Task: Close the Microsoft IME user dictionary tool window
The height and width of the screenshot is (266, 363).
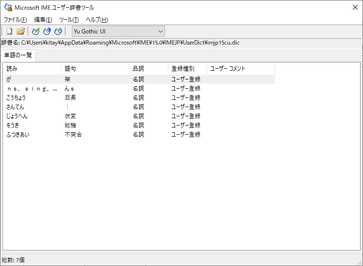Action: click(x=355, y=7)
